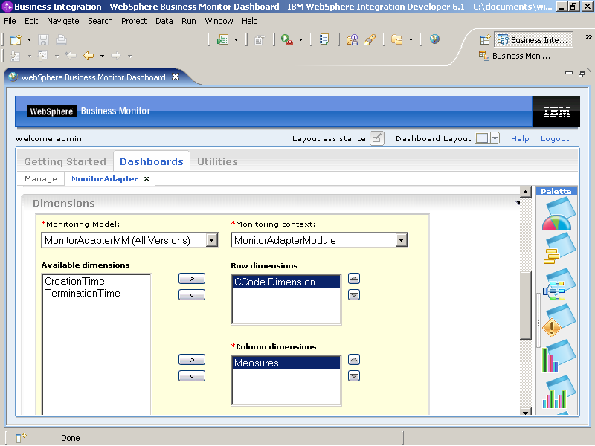Click the Run external tools icon

pyautogui.click(x=287, y=39)
